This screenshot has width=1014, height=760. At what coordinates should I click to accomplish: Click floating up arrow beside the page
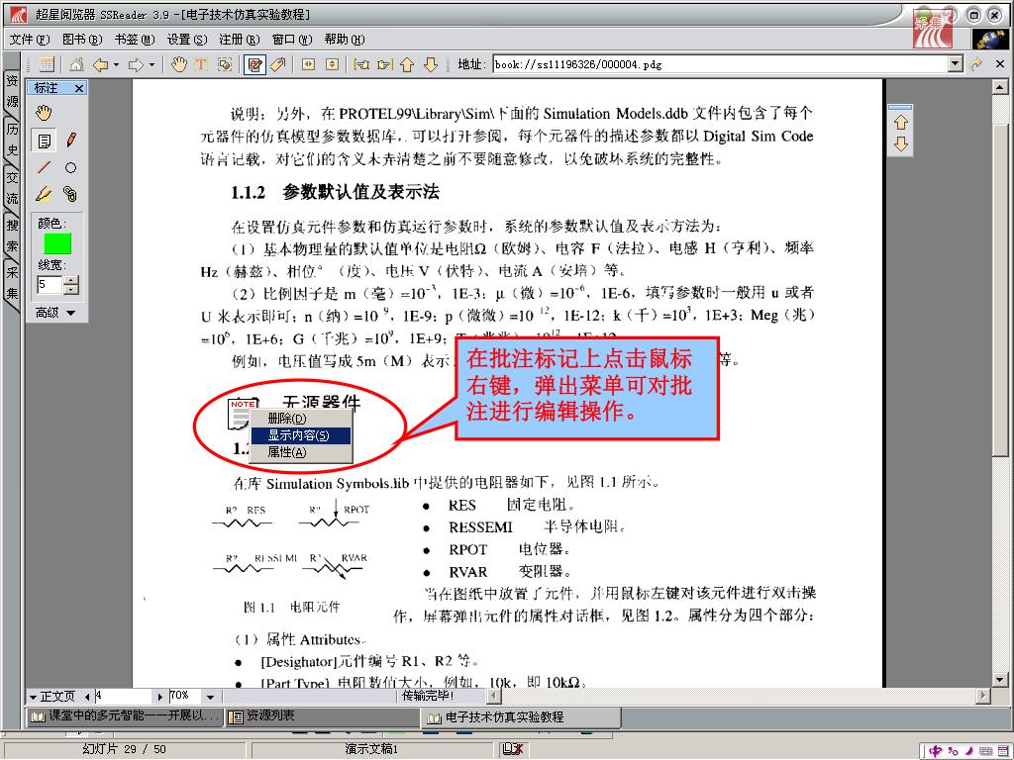(x=901, y=122)
